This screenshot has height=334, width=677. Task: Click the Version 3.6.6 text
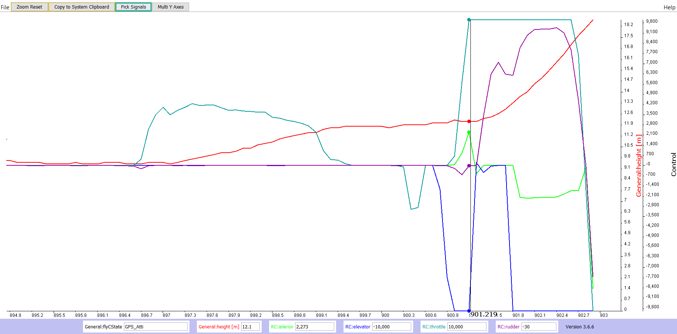pos(579,327)
